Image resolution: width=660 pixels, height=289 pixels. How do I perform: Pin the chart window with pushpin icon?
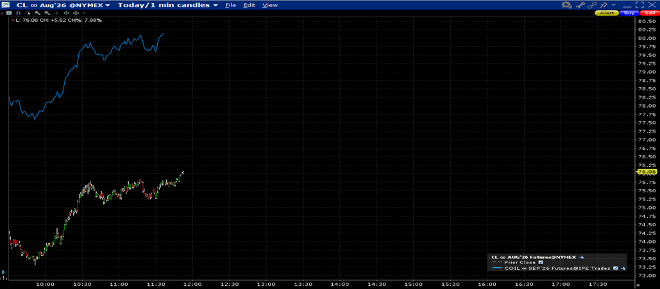604,5
